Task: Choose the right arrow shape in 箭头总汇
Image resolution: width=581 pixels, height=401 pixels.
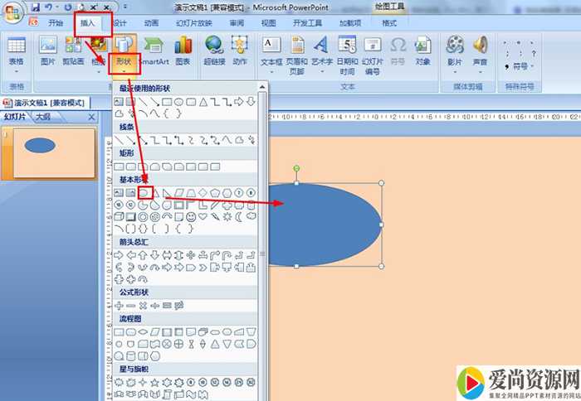Action: (x=118, y=255)
